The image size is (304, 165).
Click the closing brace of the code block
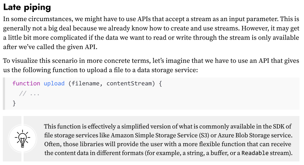[14, 103]
